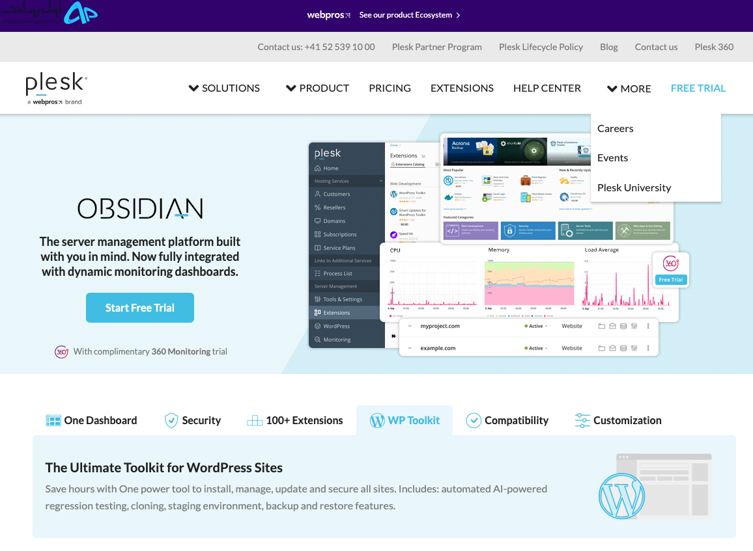This screenshot has width=753, height=551.
Task: Open the Pricing page
Action: coord(390,88)
